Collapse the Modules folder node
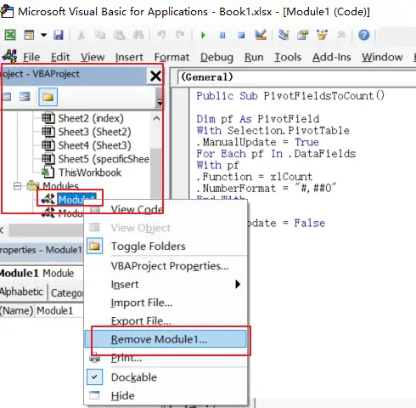 coord(18,186)
